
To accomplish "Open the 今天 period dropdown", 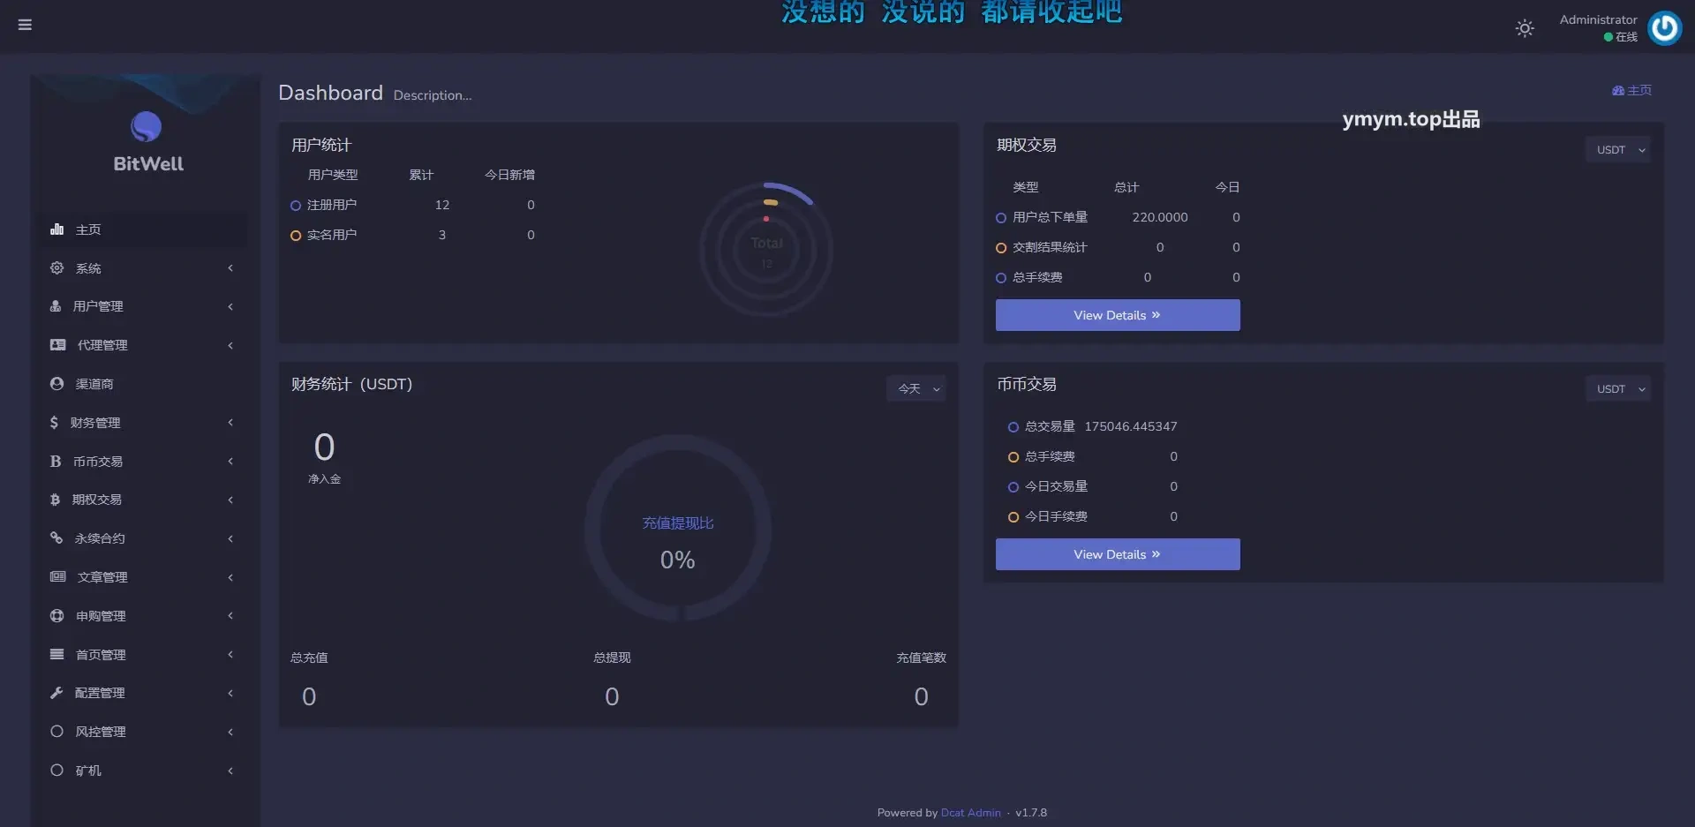I will 916,389.
